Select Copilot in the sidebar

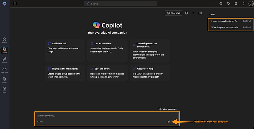(4, 50)
